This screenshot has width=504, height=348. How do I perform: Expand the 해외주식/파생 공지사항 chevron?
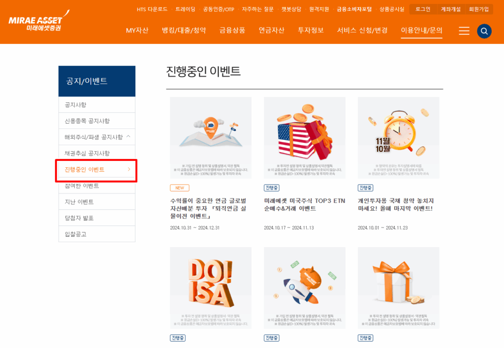[128, 137]
